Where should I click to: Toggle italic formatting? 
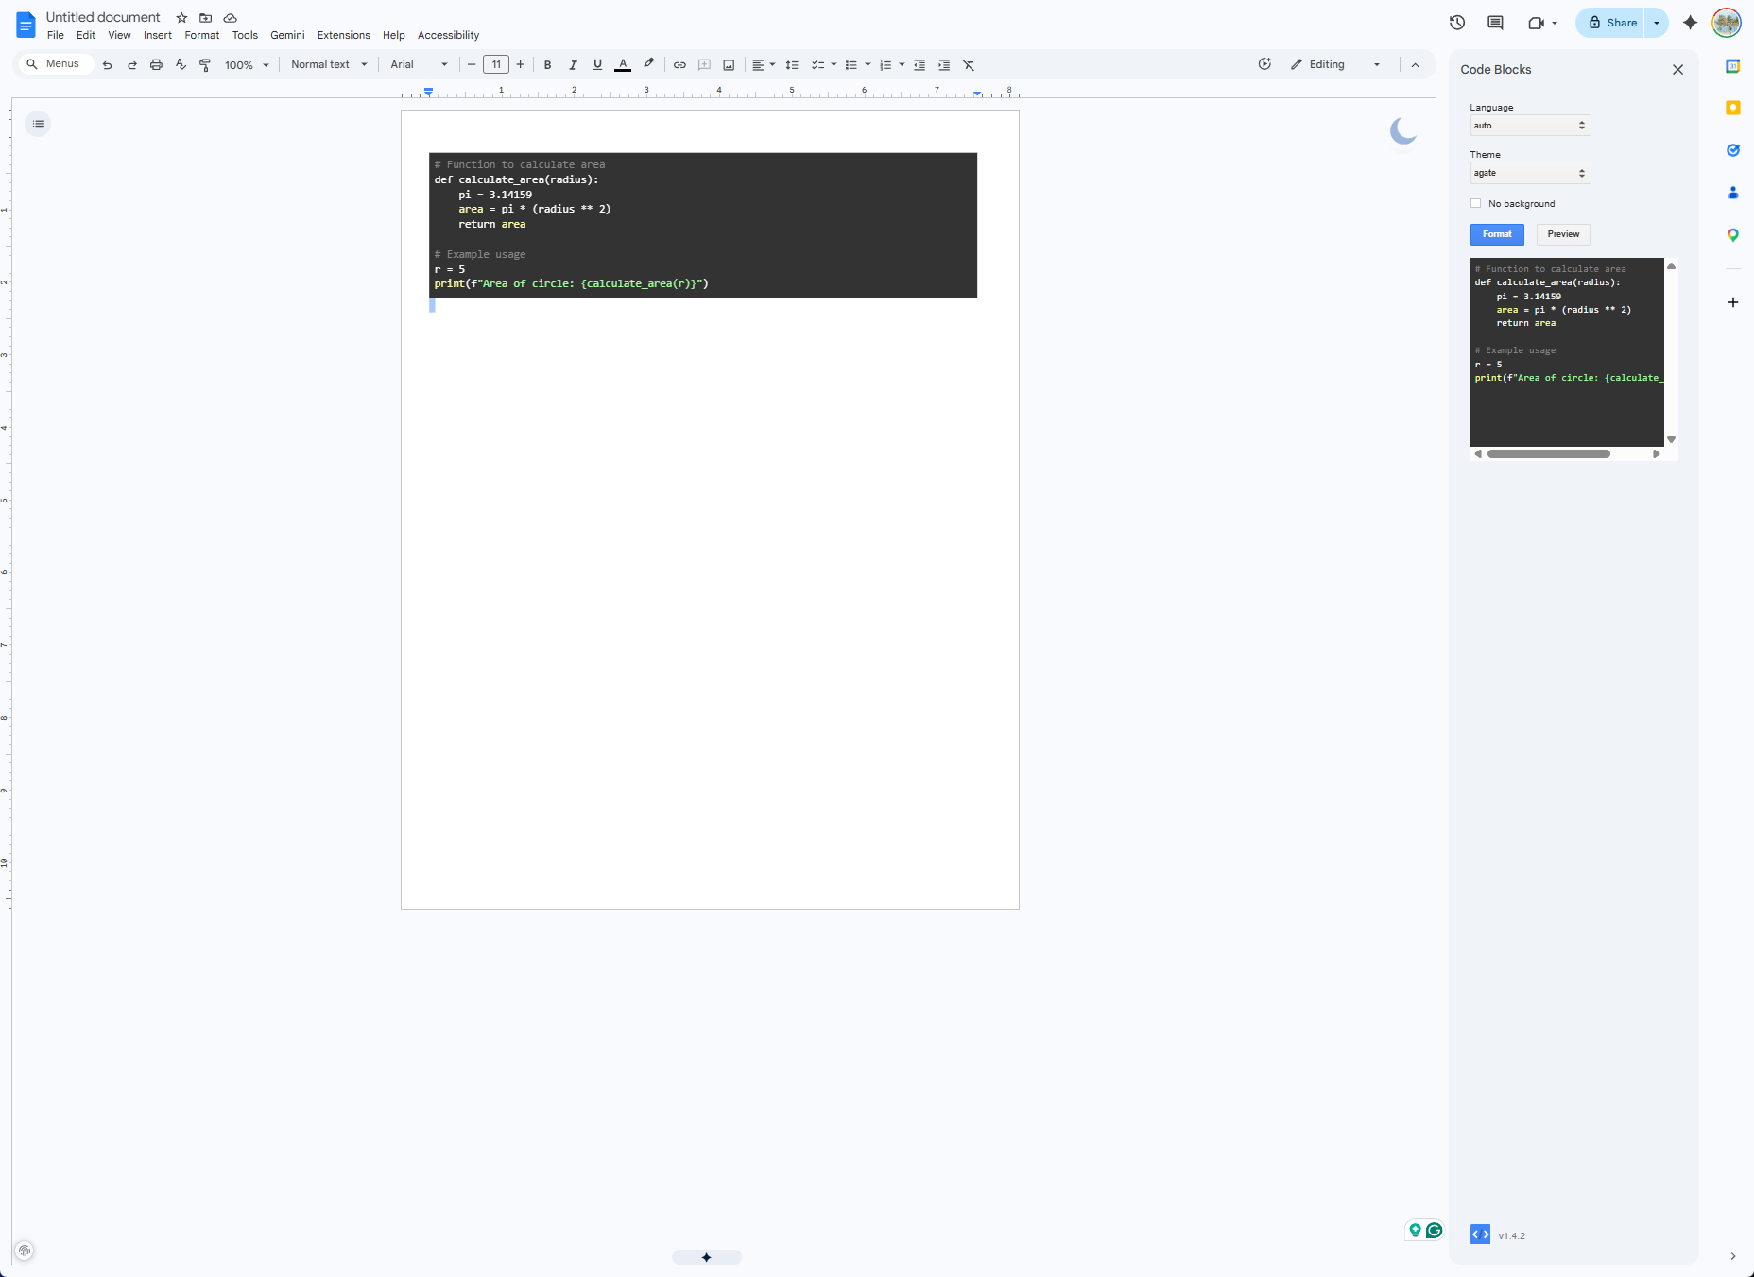[x=573, y=65]
